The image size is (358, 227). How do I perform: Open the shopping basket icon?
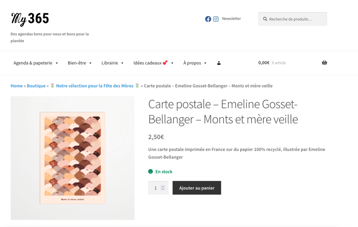pos(324,63)
